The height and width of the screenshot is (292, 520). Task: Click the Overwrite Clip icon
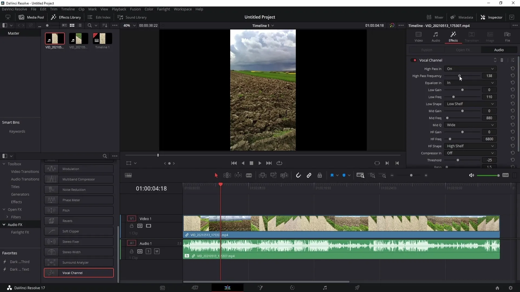tap(273, 175)
